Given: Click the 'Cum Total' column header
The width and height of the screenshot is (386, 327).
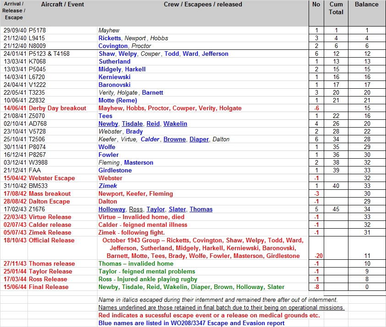Looking at the screenshot, I should point(336,8).
